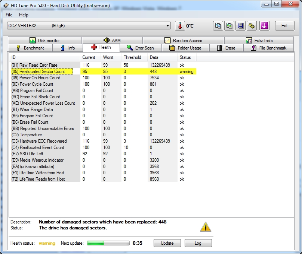This screenshot has height=254, width=302.
Task: Select the (E7) SSD Life Left row
Action: [x=104, y=154]
